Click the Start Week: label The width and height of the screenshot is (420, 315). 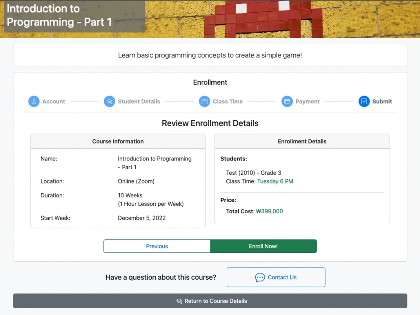pos(55,218)
